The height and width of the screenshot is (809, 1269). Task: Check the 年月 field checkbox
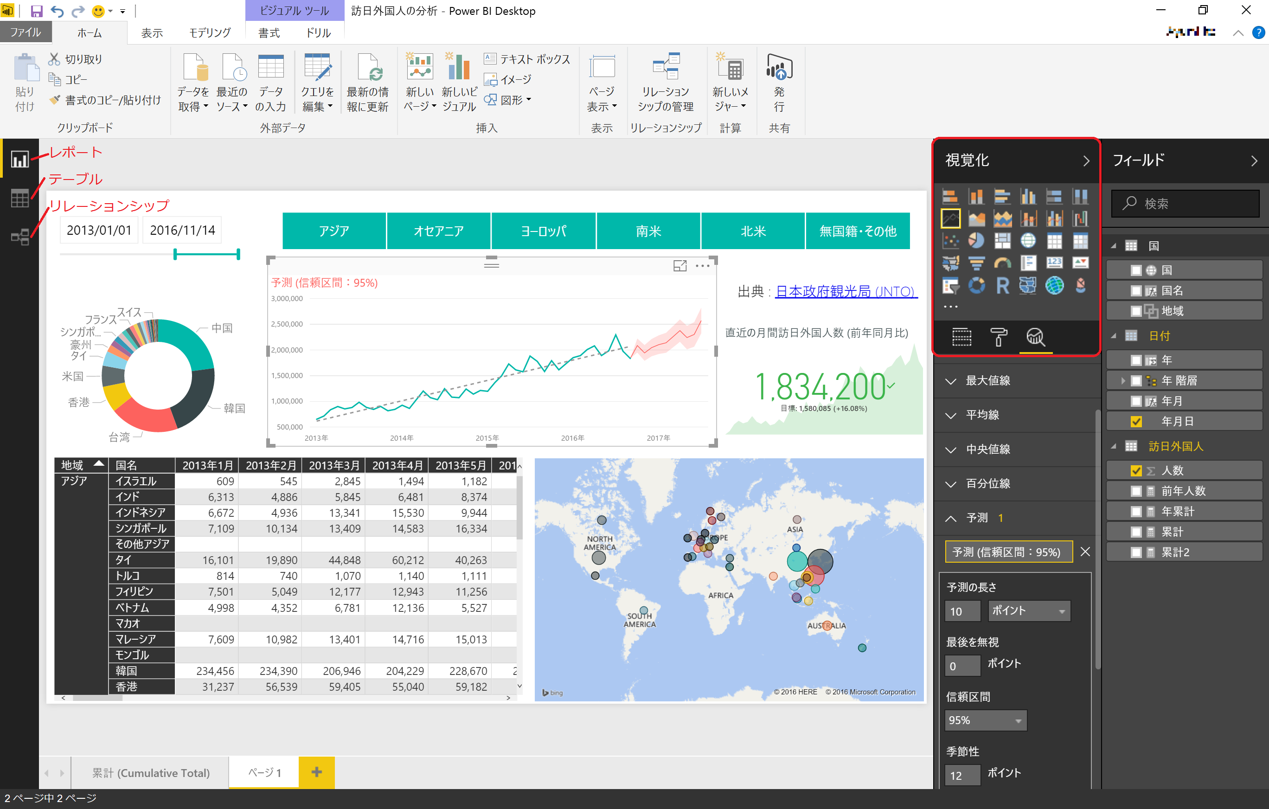point(1136,402)
